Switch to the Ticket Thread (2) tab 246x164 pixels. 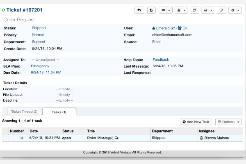[24, 112]
